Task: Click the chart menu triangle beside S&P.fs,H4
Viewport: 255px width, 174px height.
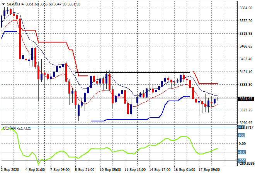Action: pos(3,4)
